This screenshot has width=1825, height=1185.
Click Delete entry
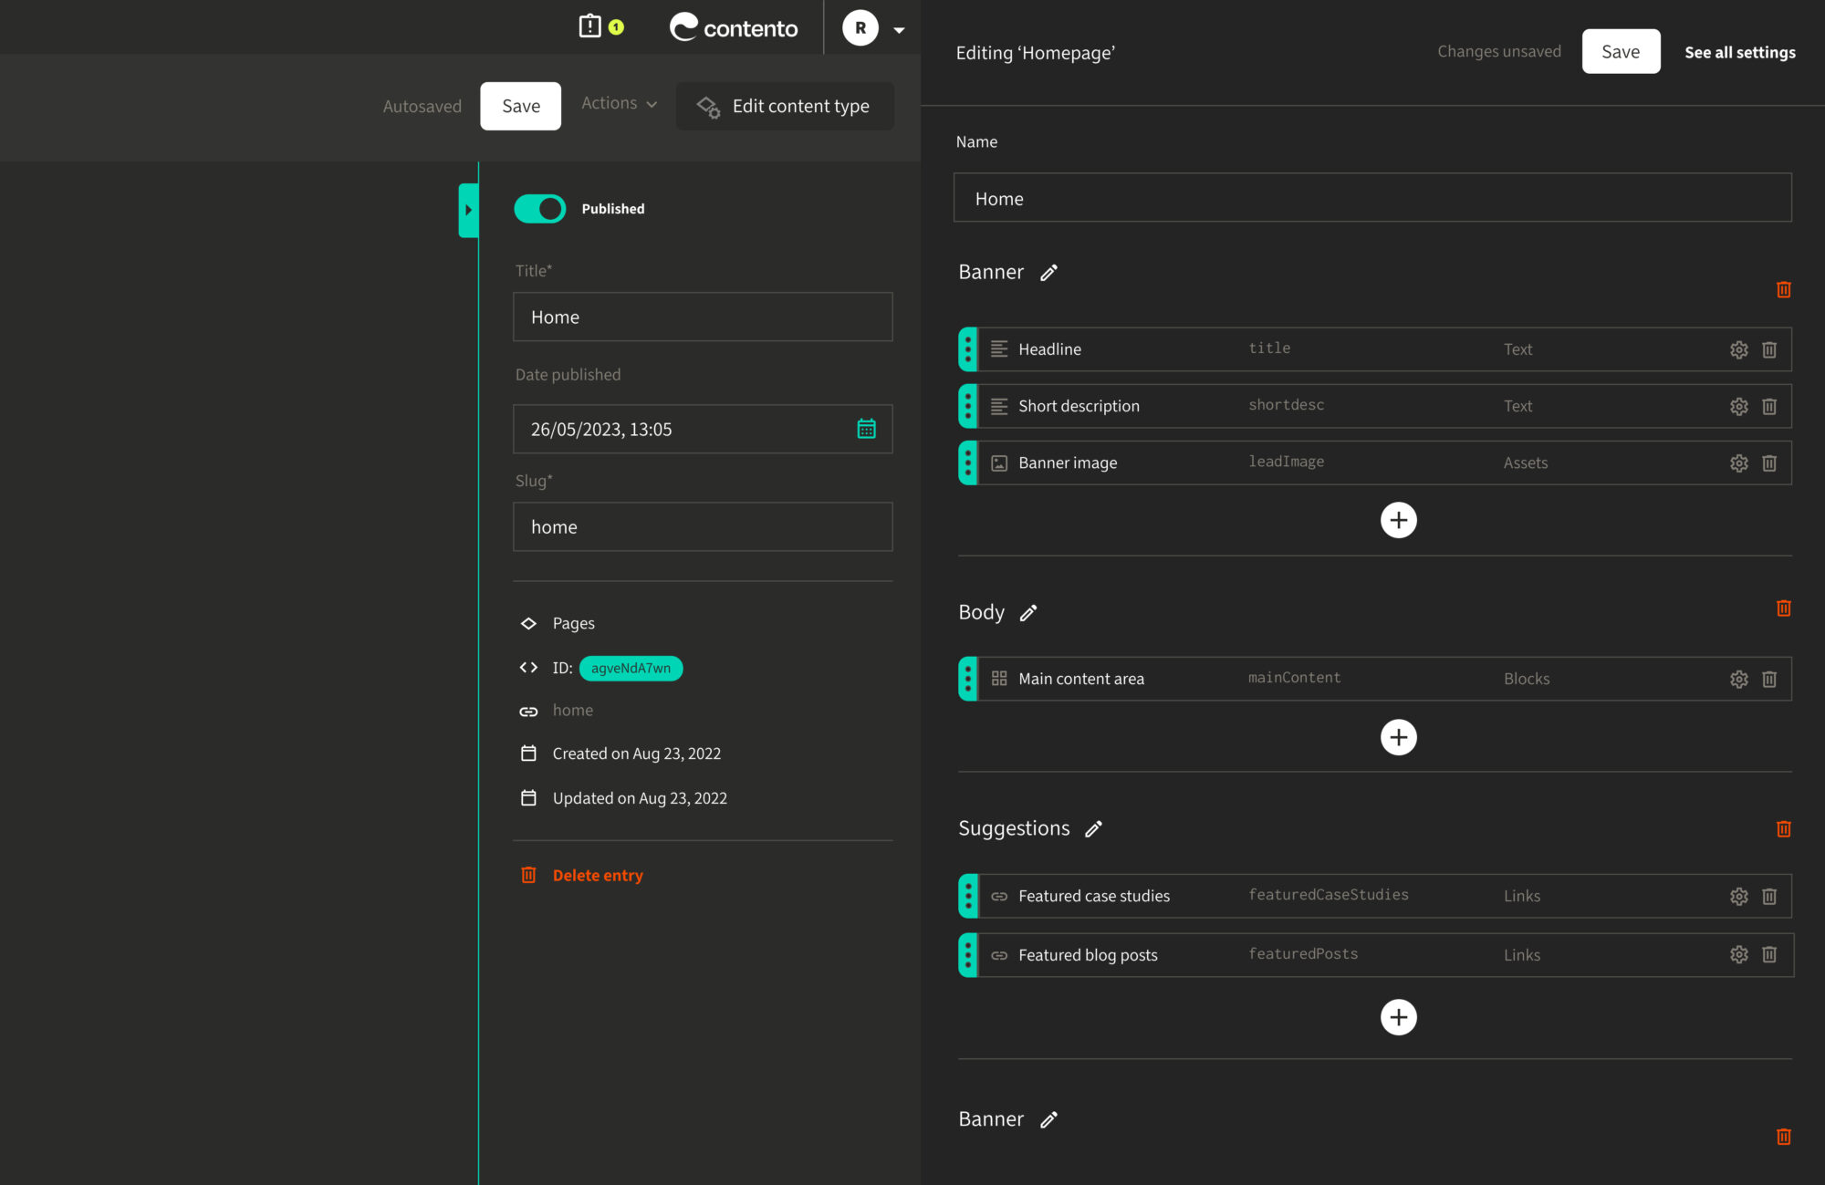tap(597, 875)
